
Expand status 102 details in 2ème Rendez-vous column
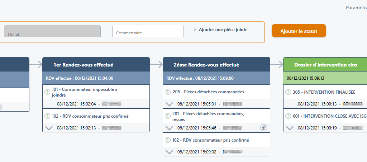coord(170,152)
